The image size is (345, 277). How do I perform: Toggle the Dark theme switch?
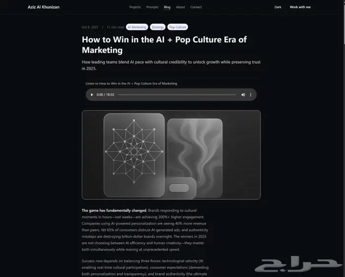tap(277, 7)
